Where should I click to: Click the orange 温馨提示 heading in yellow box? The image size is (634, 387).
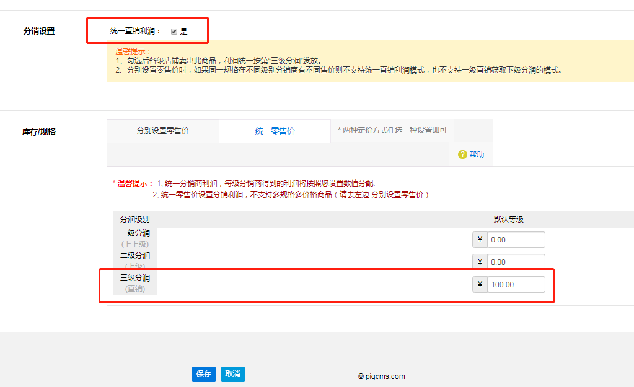coord(133,51)
